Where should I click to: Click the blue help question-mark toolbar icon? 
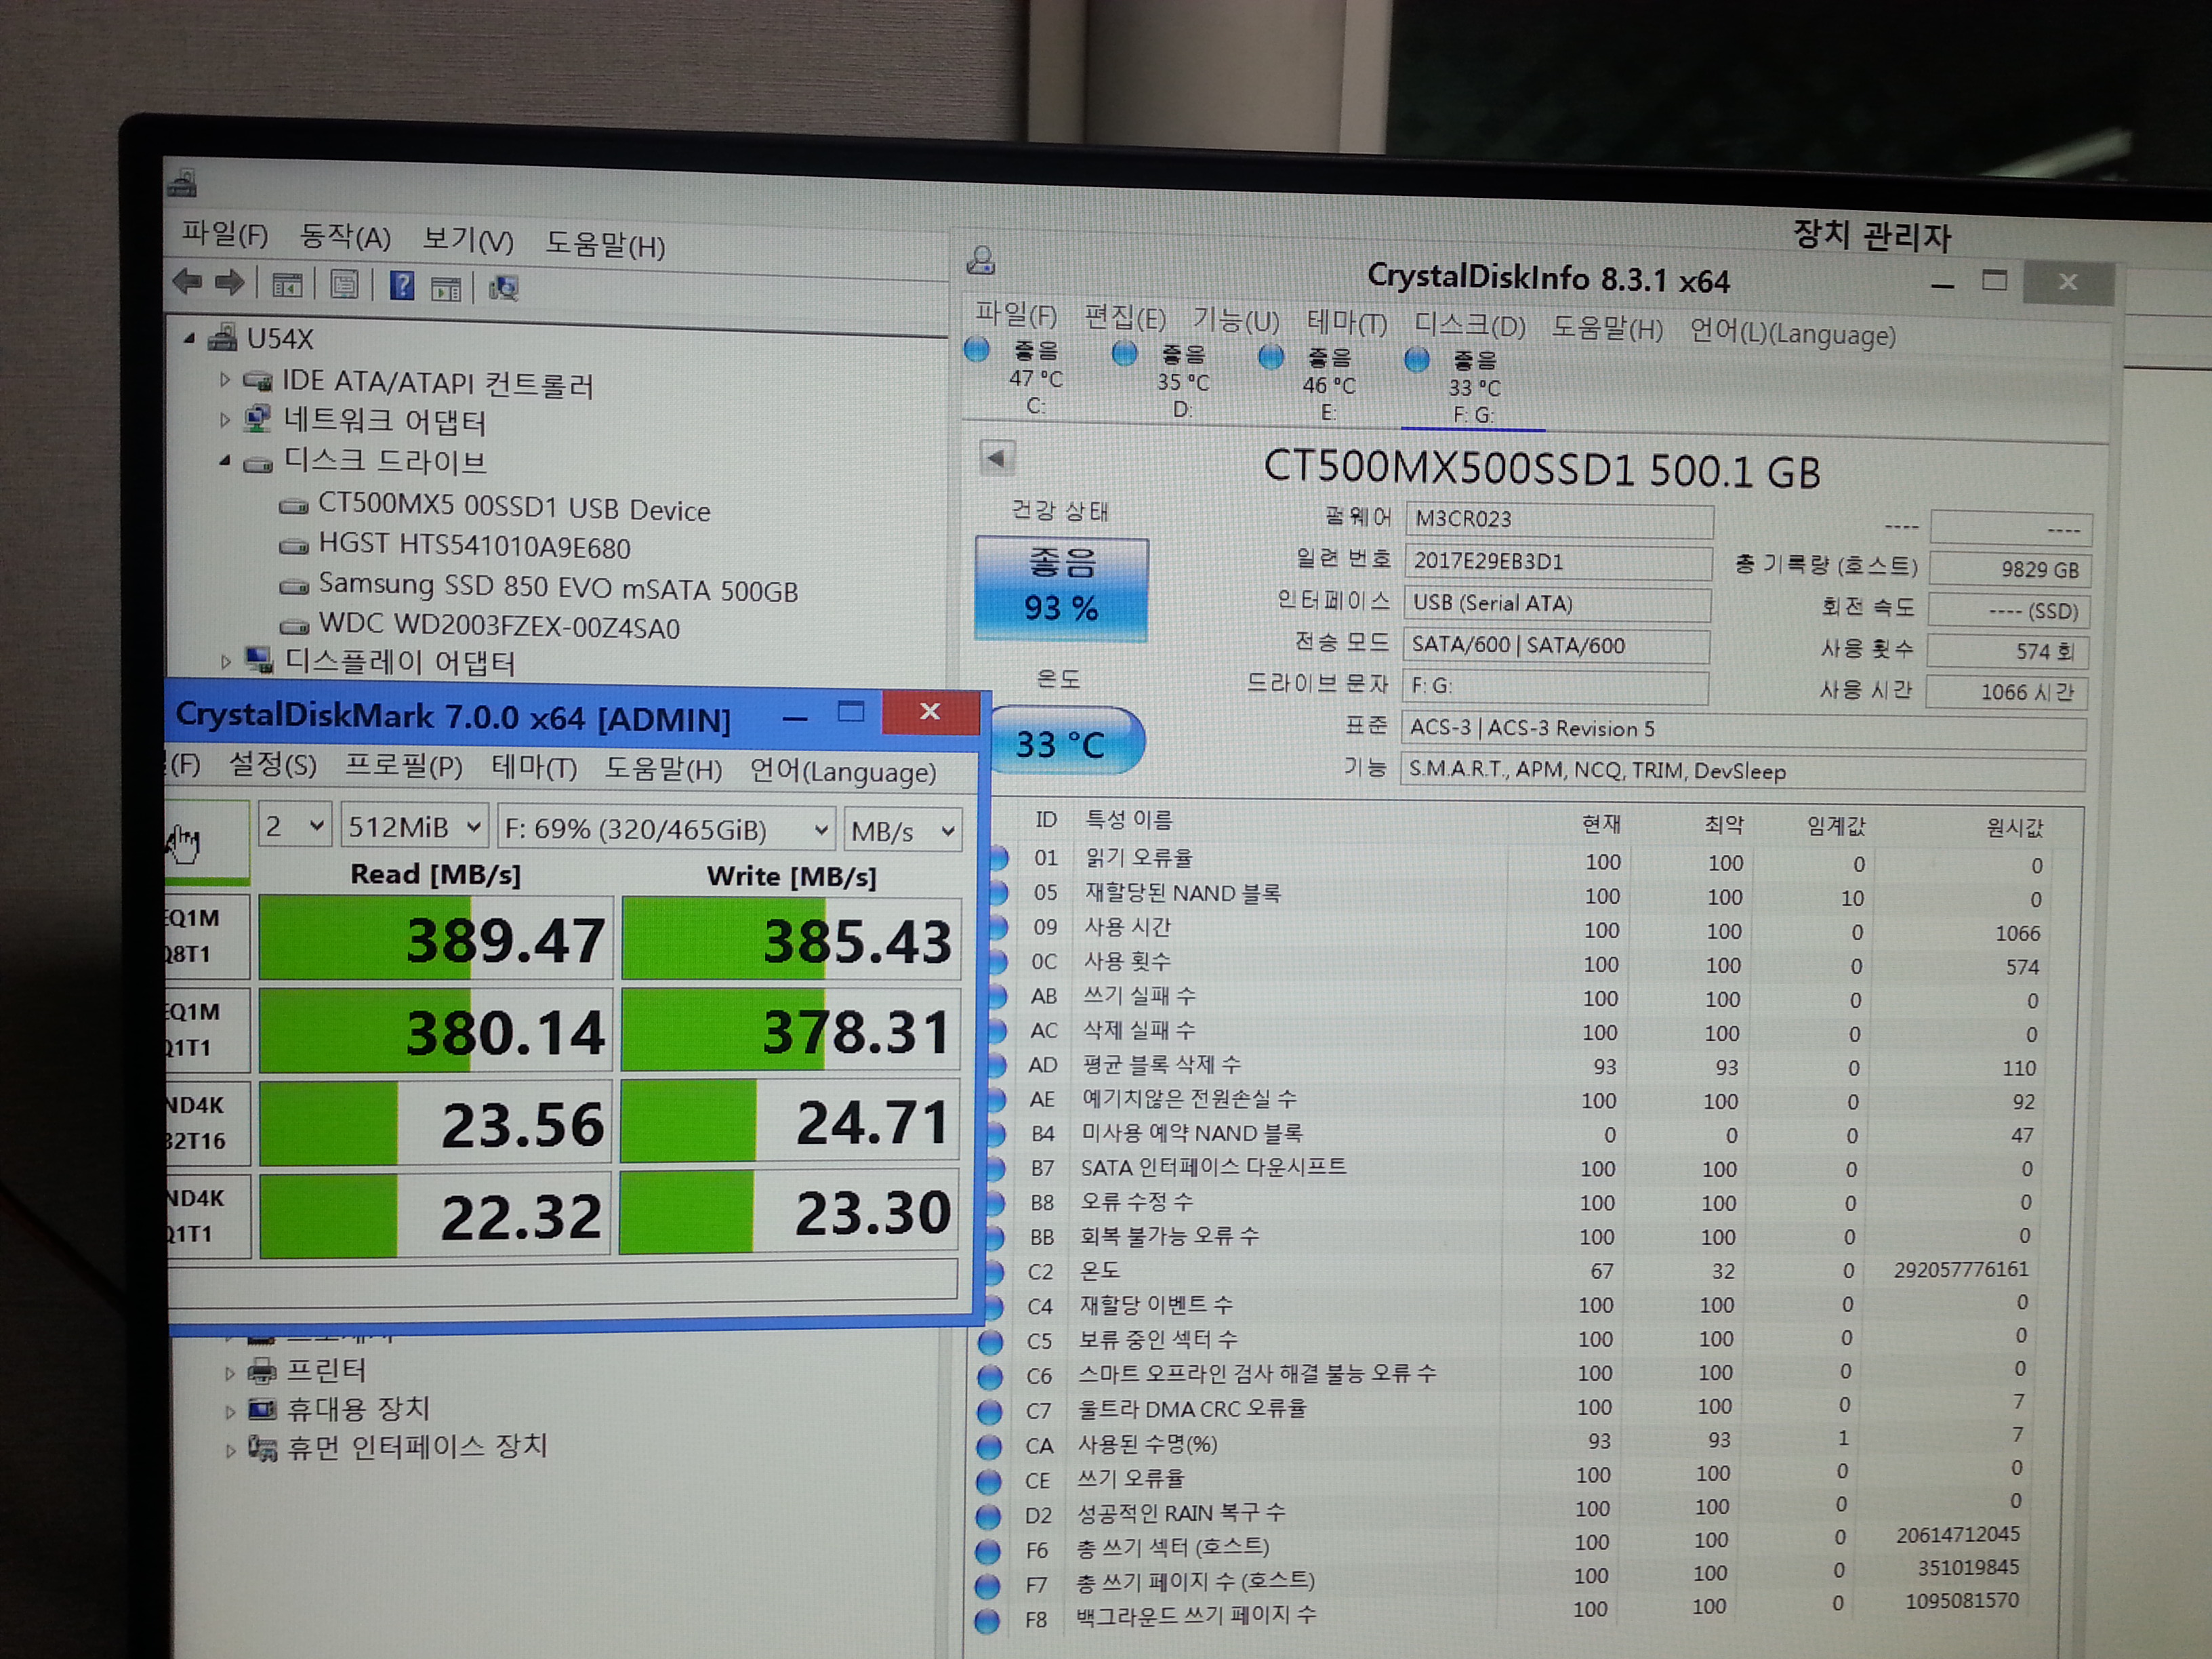[x=402, y=286]
